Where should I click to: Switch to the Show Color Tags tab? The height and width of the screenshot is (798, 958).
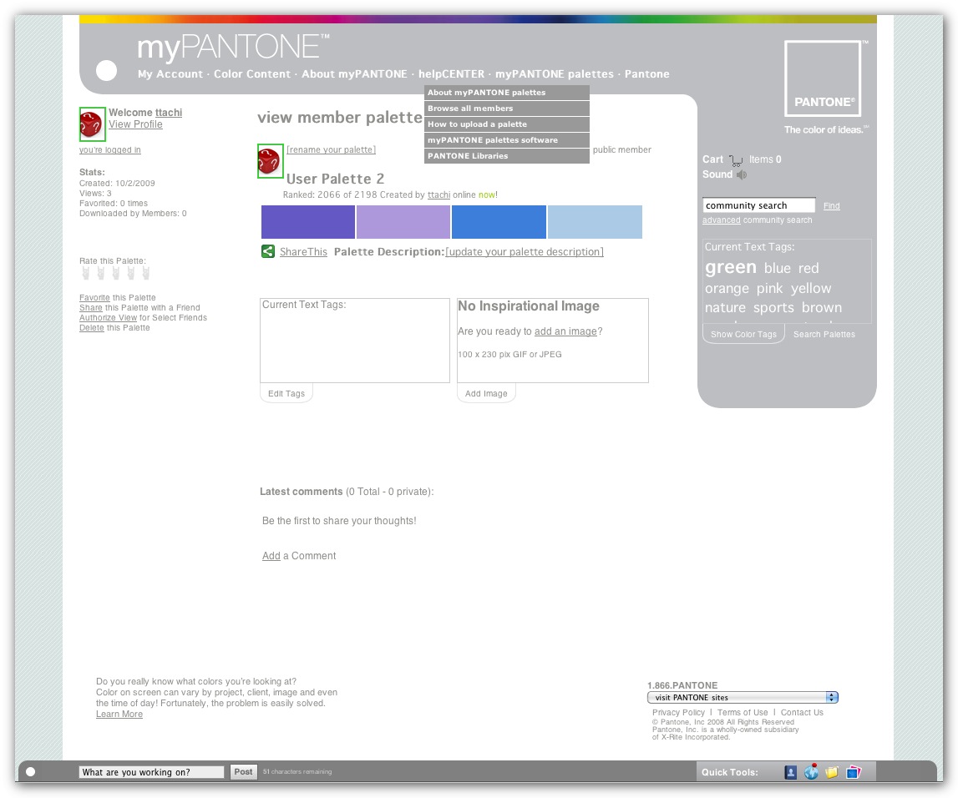tap(743, 335)
